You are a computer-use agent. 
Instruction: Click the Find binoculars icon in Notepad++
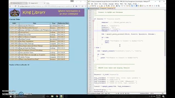tap(117, 6)
